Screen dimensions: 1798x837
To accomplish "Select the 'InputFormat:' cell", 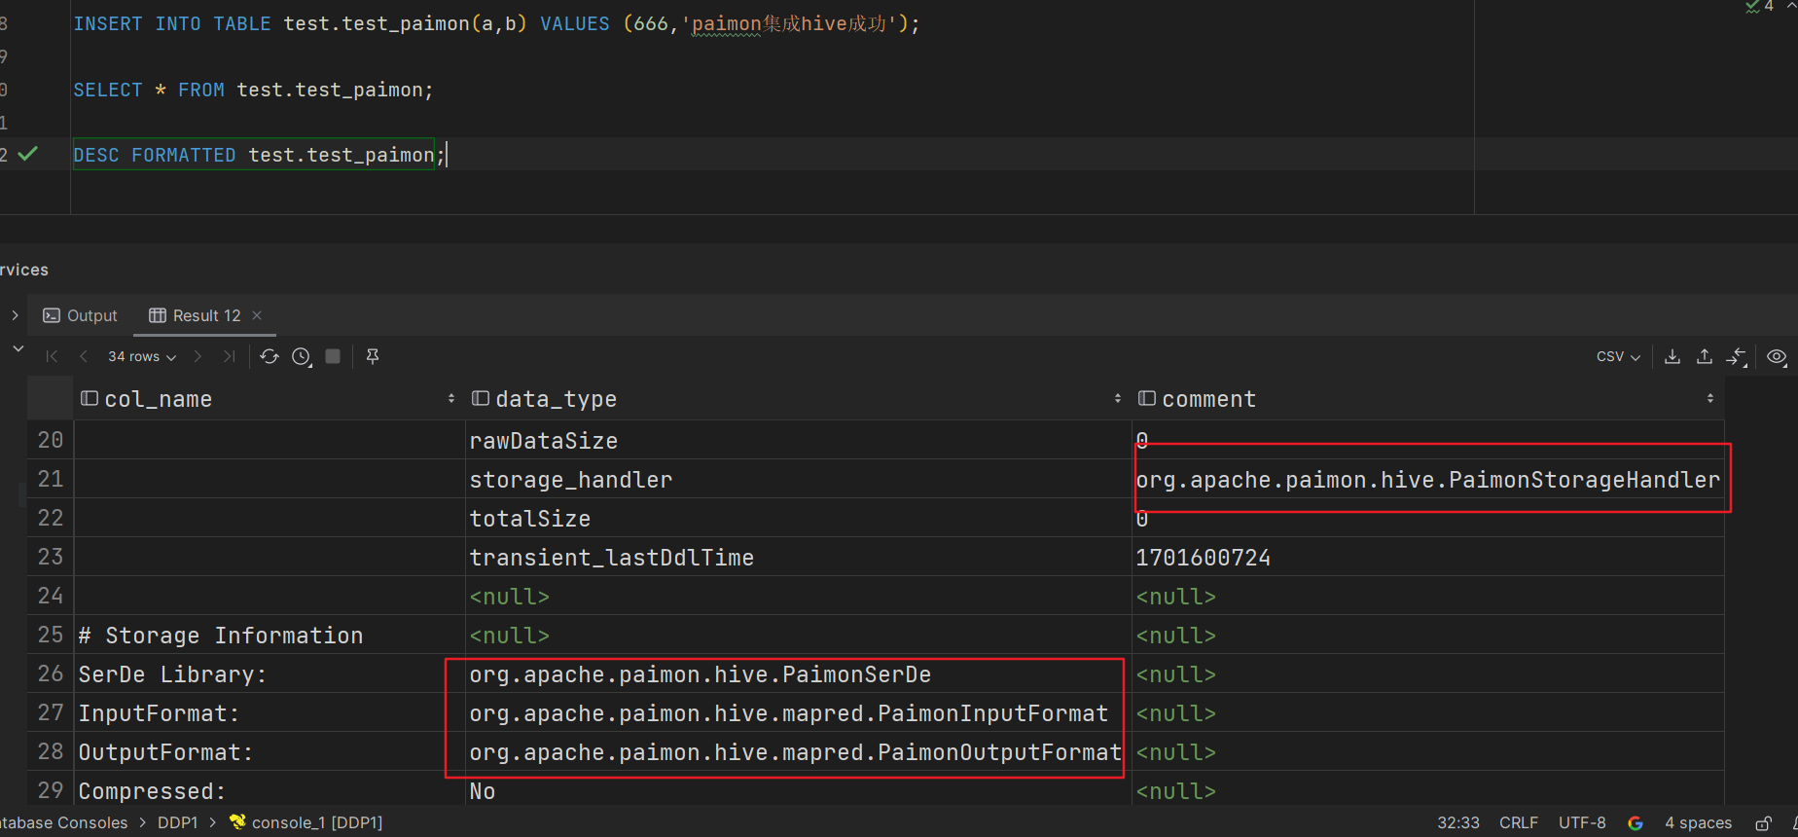I will pos(270,712).
